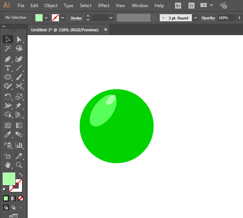Select the Magic Wand tool
This screenshot has width=243, height=218.
pos(7,49)
